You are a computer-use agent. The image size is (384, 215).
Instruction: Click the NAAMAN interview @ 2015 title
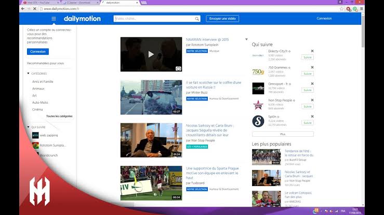pos(207,39)
